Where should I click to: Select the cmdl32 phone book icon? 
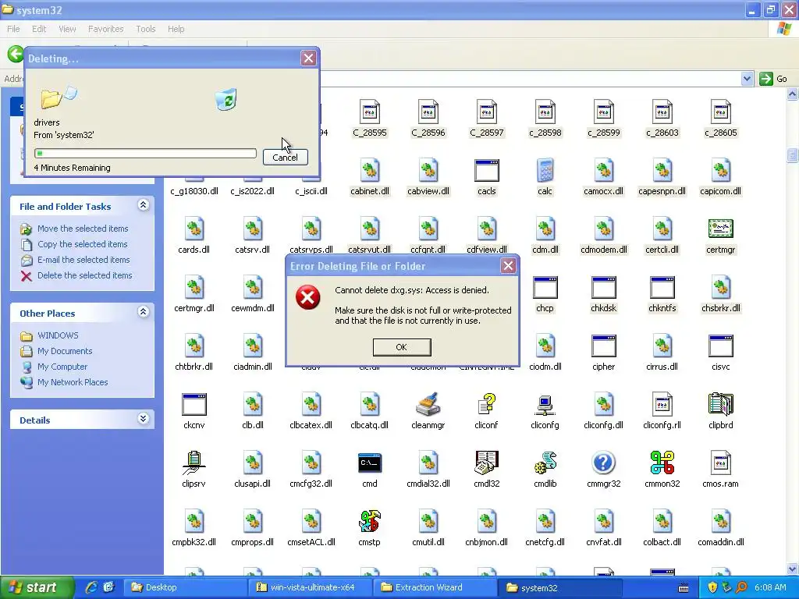[x=487, y=463]
